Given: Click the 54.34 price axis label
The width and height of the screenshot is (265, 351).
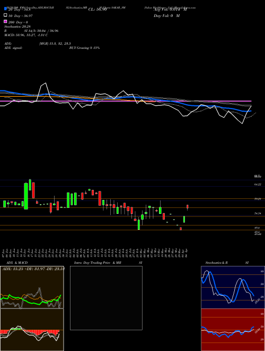Looking at the screenshot, I should click(x=258, y=214).
